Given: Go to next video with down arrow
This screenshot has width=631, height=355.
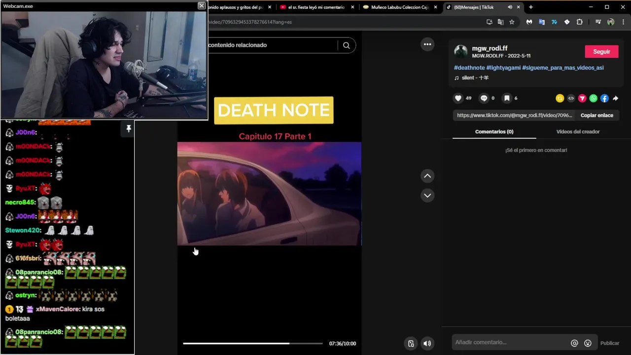Looking at the screenshot, I should (427, 195).
